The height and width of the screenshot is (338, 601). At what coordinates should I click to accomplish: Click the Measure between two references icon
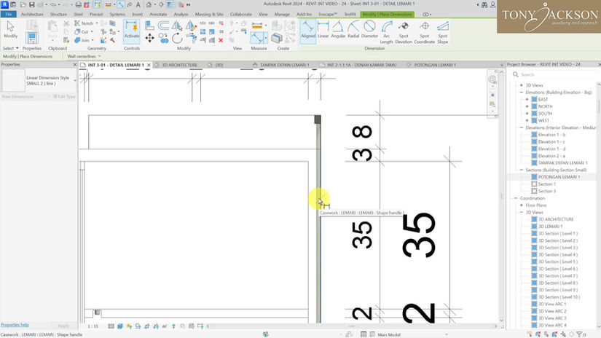coord(257,25)
